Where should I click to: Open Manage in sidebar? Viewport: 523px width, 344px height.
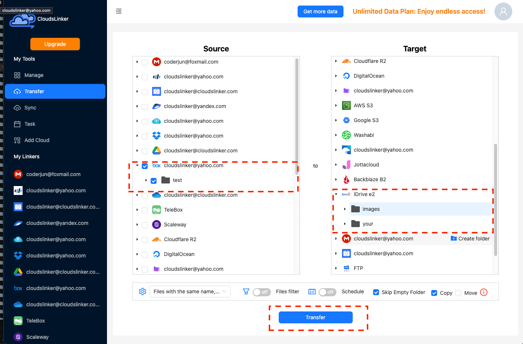55,75
